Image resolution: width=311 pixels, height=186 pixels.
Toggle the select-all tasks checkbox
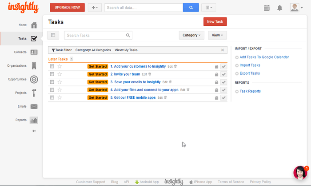click(53, 35)
